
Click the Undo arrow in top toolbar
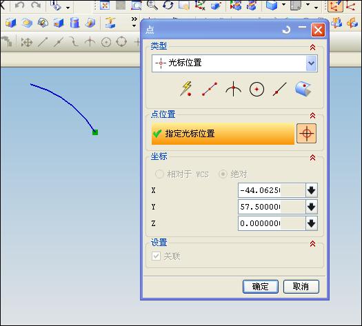(x=20, y=5)
